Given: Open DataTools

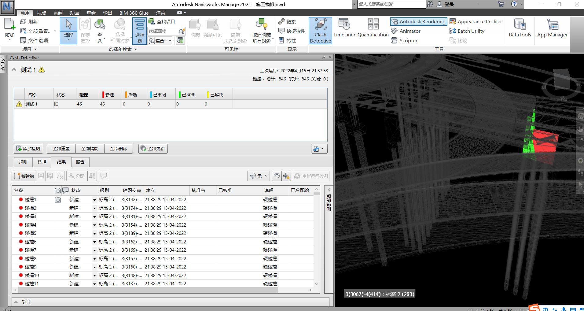Looking at the screenshot, I should 520,28.
